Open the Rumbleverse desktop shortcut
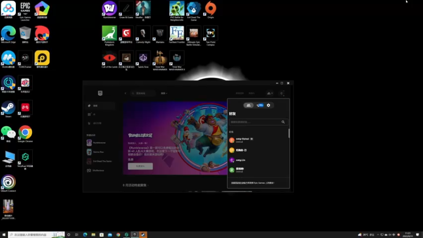423x238 pixels. [x=109, y=10]
